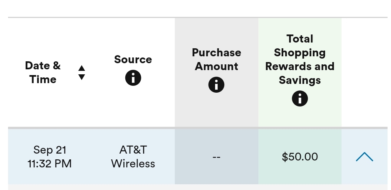Image resolution: width=391 pixels, height=190 pixels.
Task: Select the Sep 21 date text
Action: [50, 150]
